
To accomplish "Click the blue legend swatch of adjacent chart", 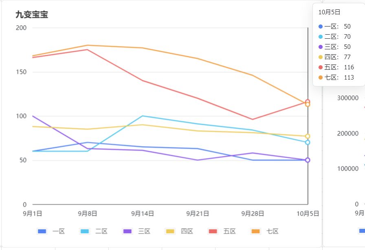I will tap(362, 231).
